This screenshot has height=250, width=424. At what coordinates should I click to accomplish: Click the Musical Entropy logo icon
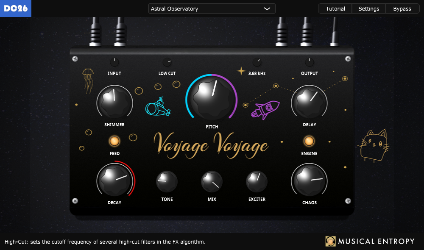(330, 241)
